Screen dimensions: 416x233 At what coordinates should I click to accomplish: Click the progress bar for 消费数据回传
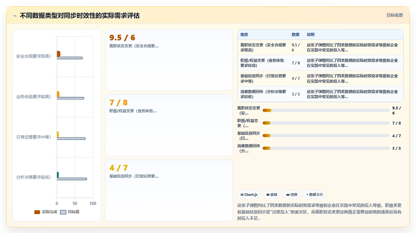[326, 148]
